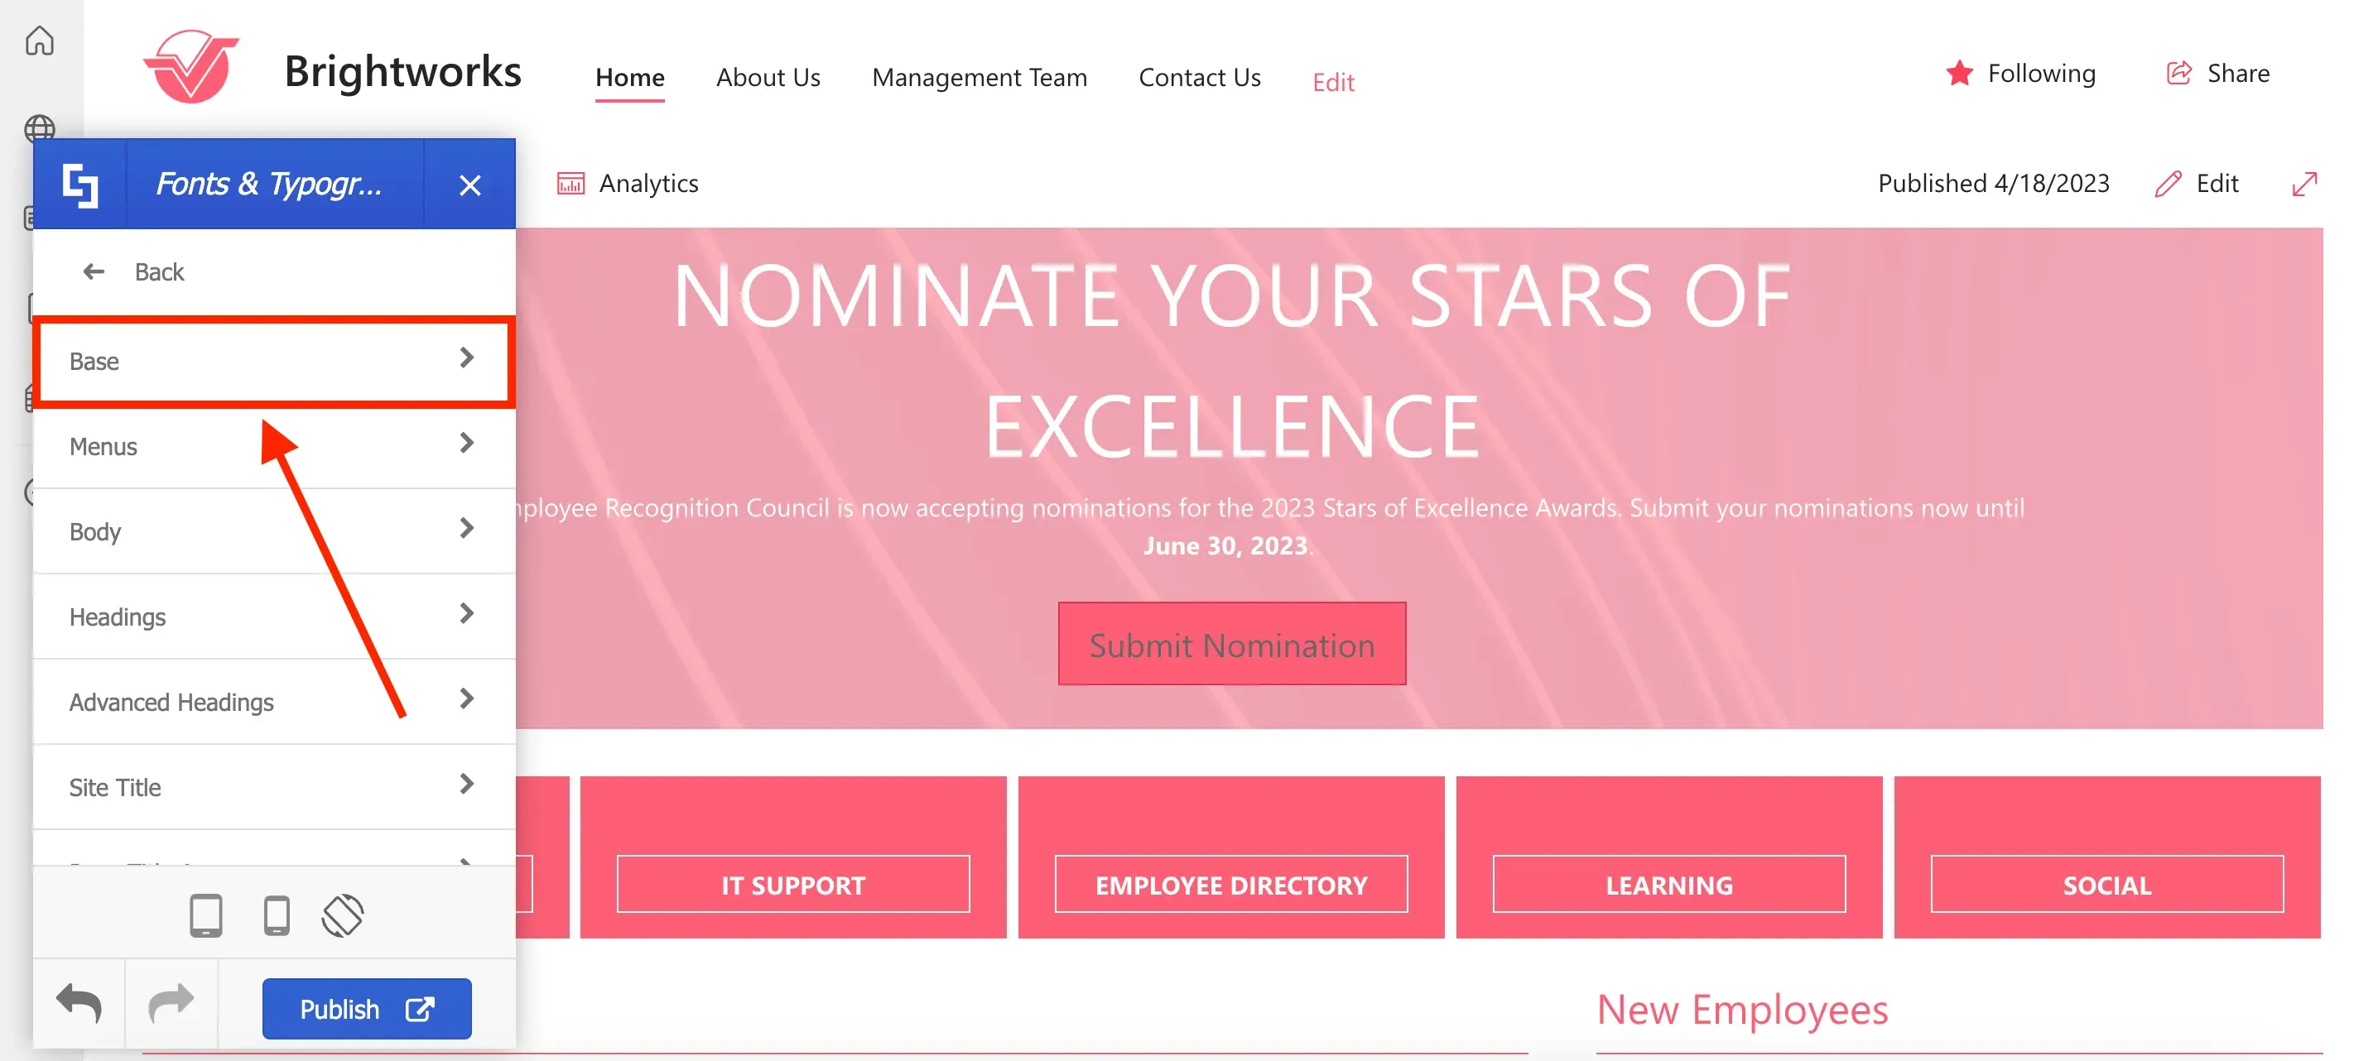Click the Submit Nomination button
The width and height of the screenshot is (2378, 1061).
1231,644
